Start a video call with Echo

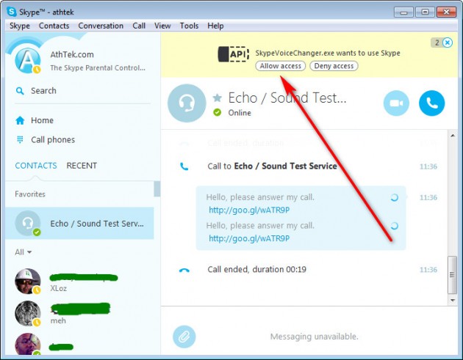point(396,103)
